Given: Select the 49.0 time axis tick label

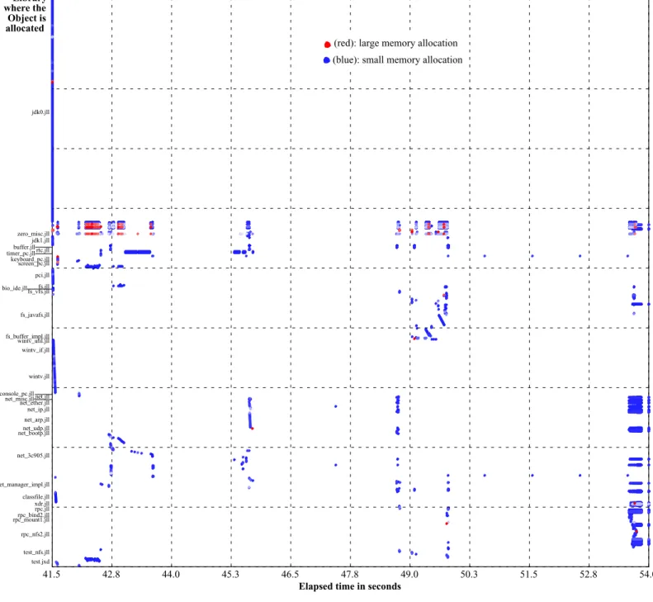Looking at the screenshot, I should pos(409,575).
